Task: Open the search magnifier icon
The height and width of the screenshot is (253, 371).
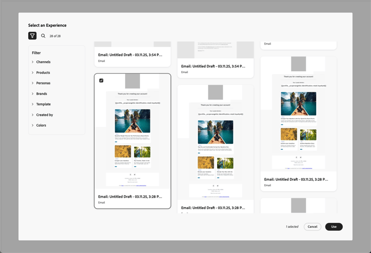Action: tap(43, 36)
